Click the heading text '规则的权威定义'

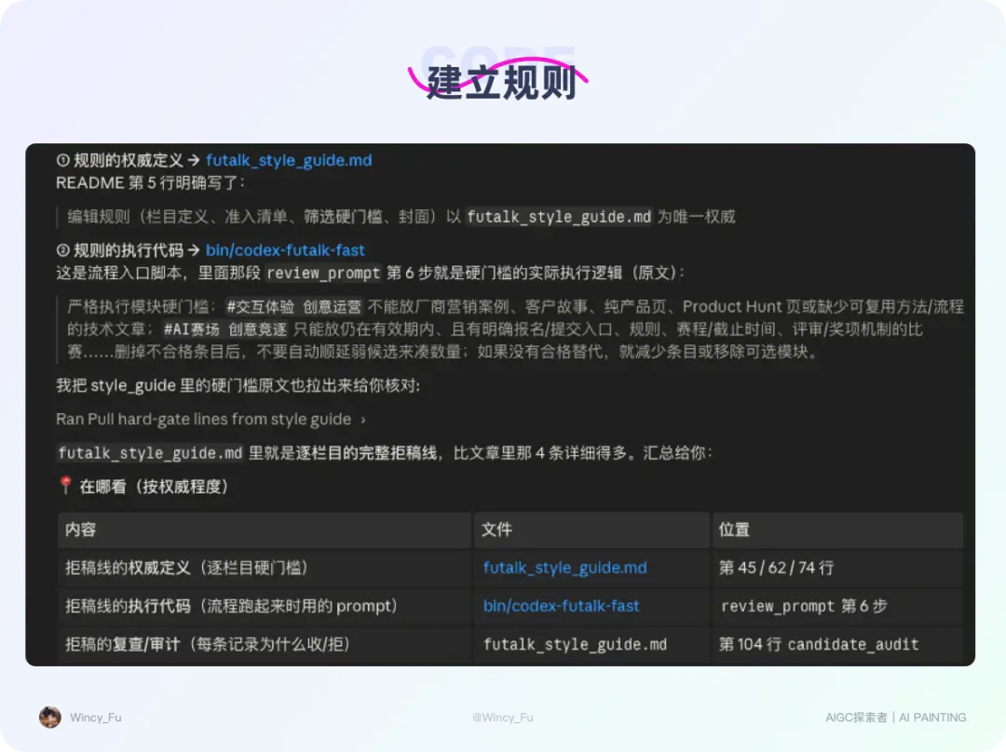click(x=129, y=160)
